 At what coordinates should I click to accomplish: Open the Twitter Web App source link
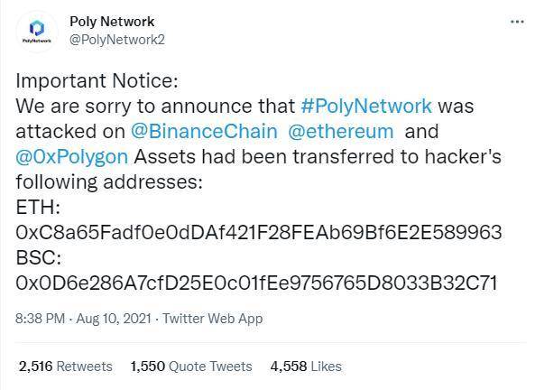pyautogui.click(x=213, y=319)
